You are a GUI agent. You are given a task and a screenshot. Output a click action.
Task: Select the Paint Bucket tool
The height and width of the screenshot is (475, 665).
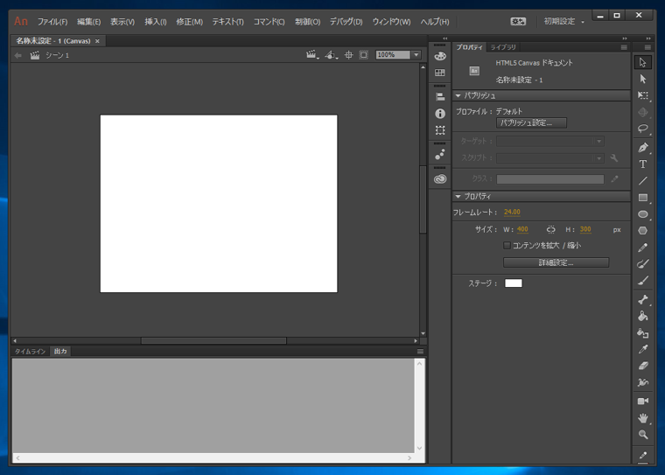tap(643, 316)
